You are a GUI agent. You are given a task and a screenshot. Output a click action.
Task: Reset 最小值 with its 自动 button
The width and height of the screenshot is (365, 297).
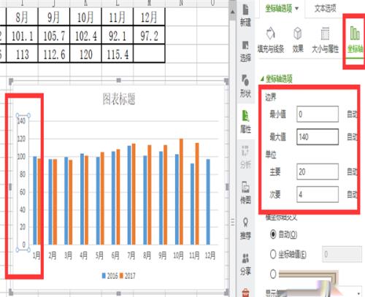[x=352, y=114]
